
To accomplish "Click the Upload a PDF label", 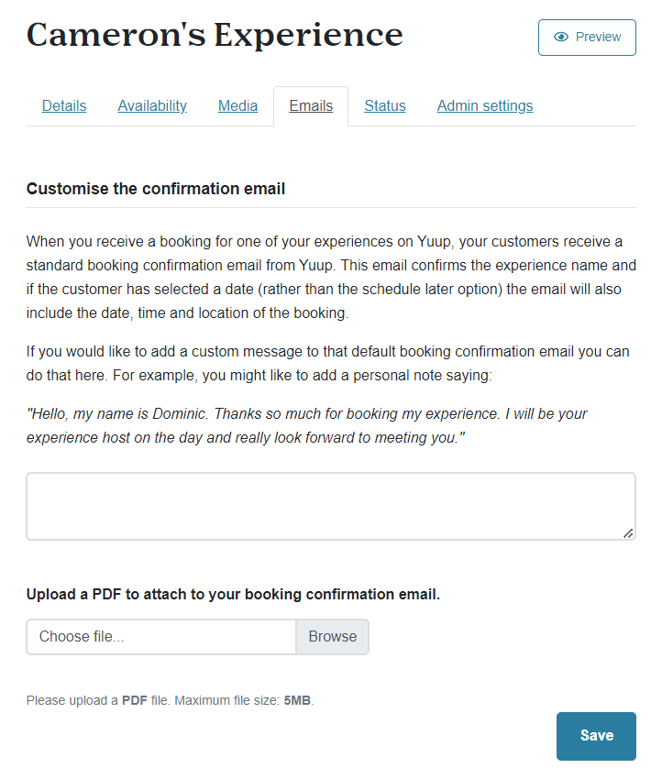I will [x=233, y=594].
